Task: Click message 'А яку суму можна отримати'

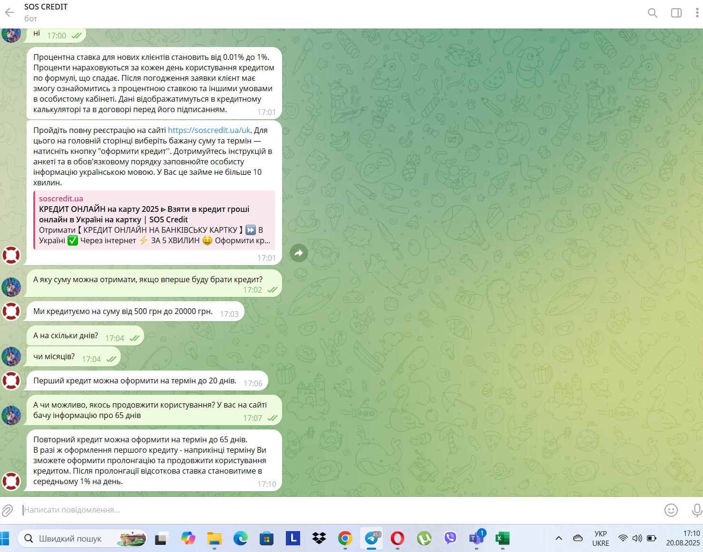Action: 154,284
